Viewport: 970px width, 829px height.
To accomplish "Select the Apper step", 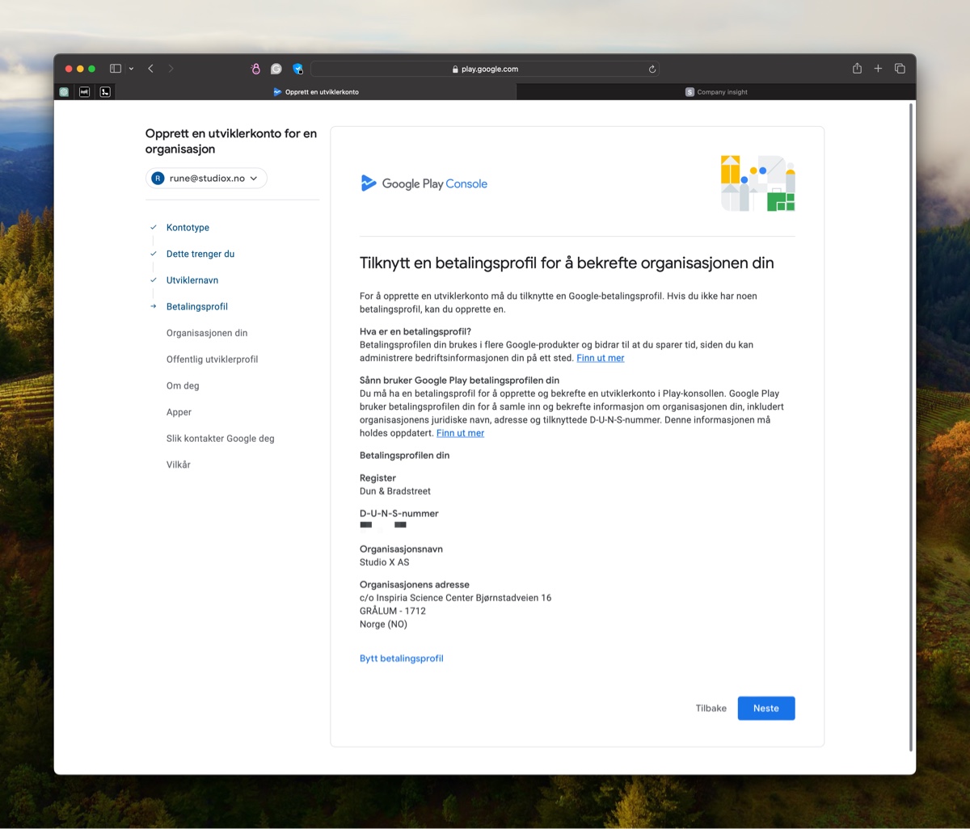I will click(179, 412).
